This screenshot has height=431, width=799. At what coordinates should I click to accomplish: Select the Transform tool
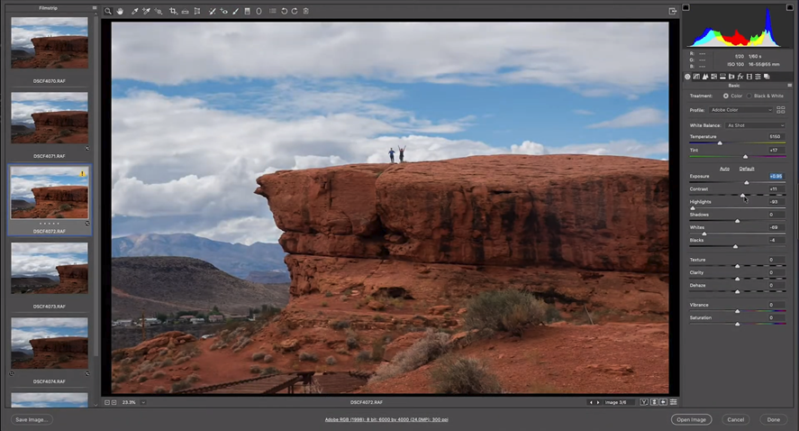click(x=197, y=11)
